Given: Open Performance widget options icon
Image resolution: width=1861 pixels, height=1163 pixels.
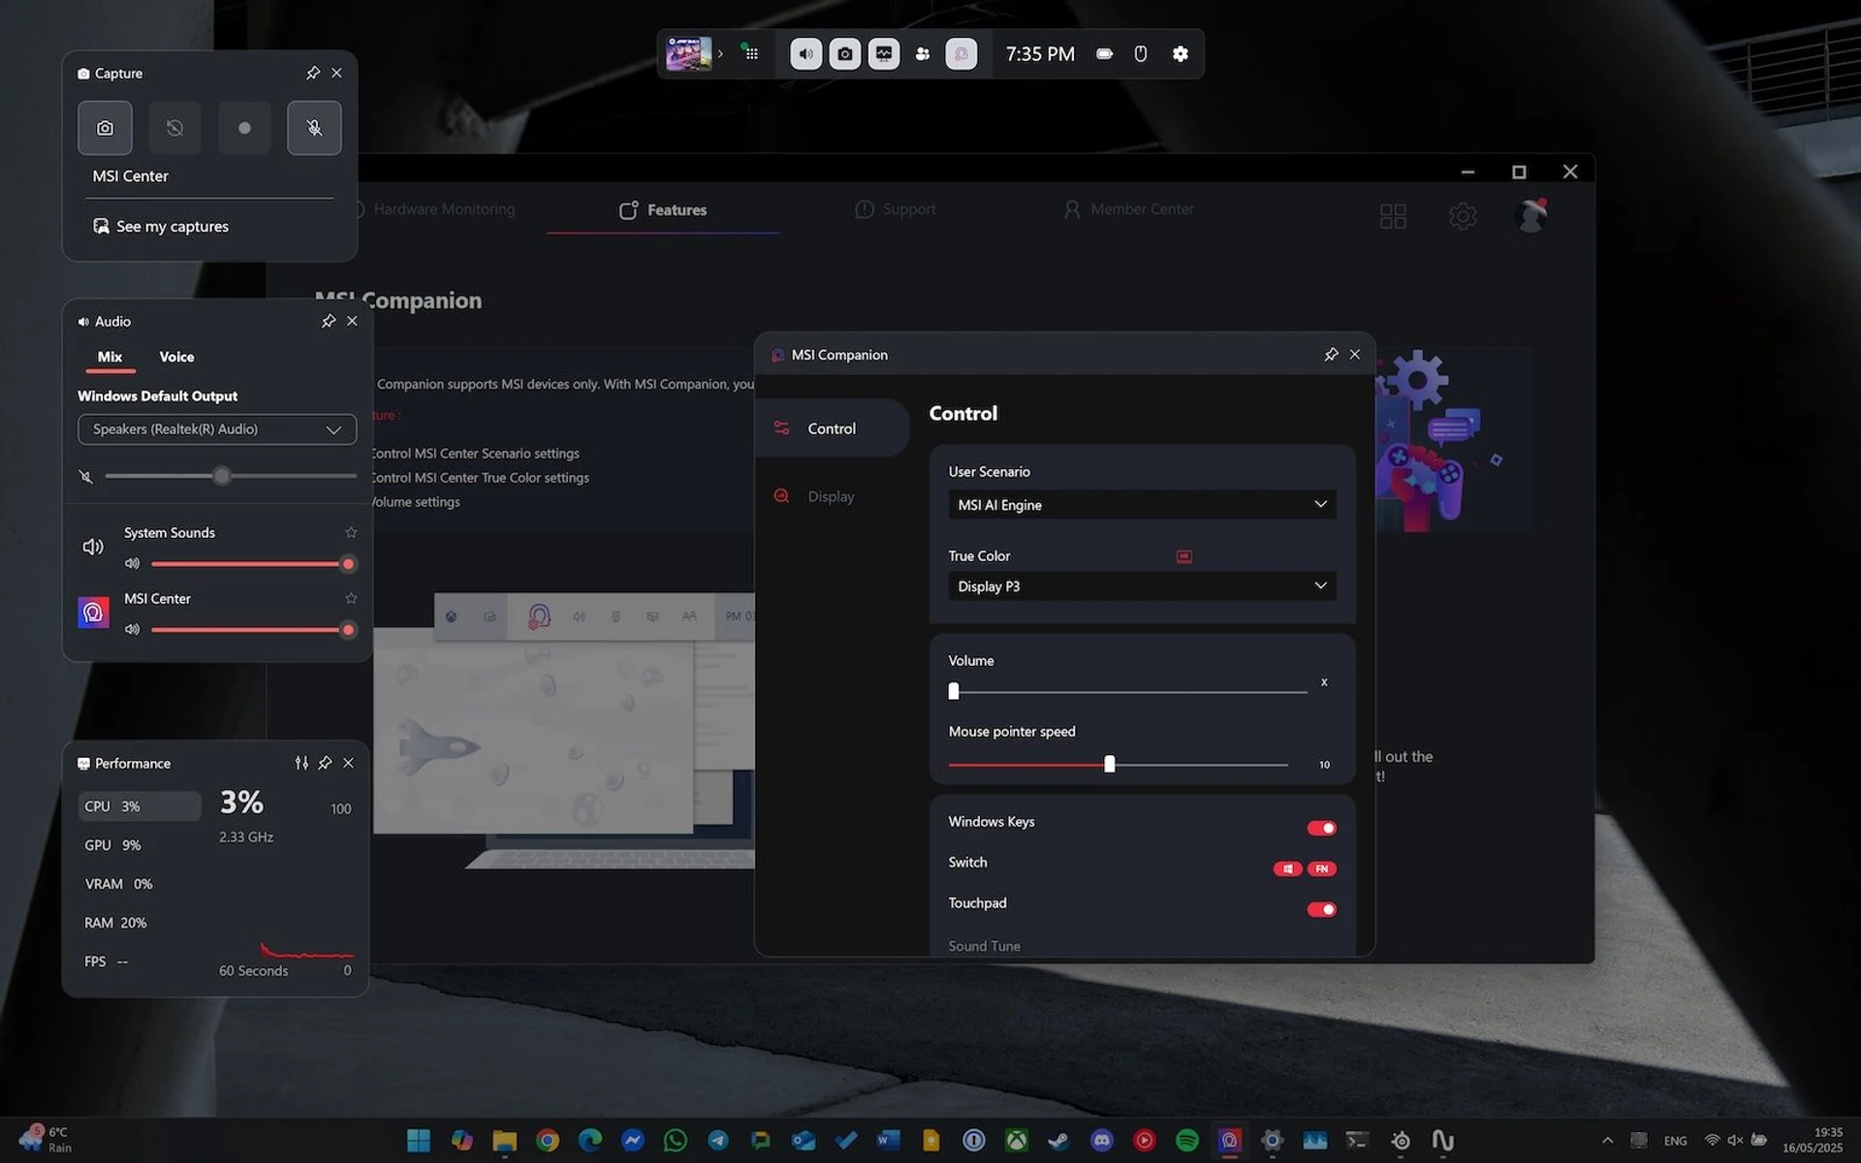Looking at the screenshot, I should (x=301, y=763).
